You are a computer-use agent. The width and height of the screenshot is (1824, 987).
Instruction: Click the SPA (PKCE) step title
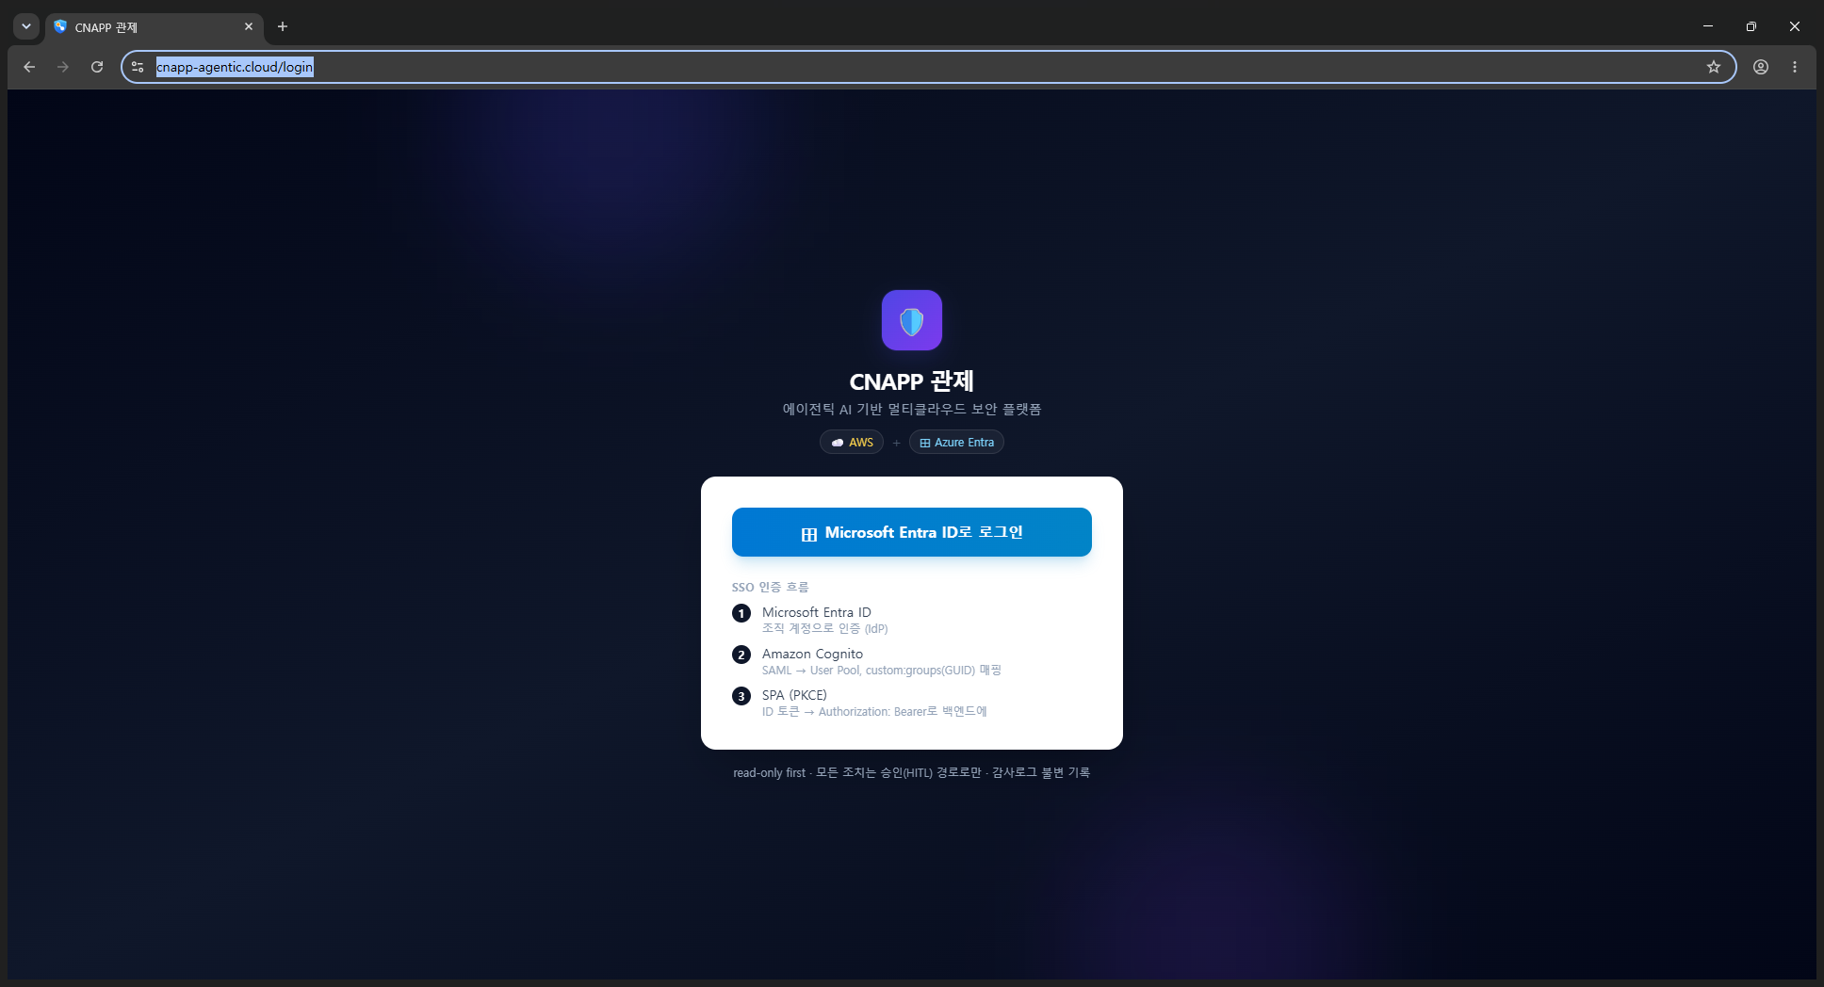tap(794, 695)
